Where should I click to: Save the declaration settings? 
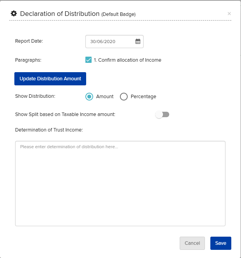220,243
